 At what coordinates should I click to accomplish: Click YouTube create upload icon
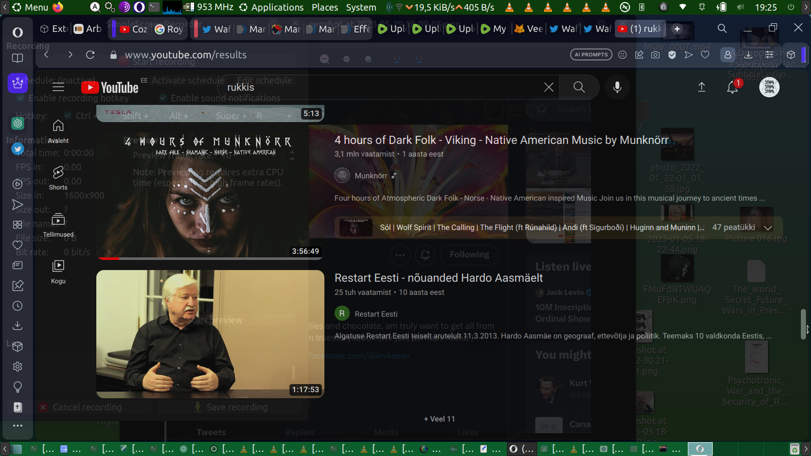(x=702, y=87)
